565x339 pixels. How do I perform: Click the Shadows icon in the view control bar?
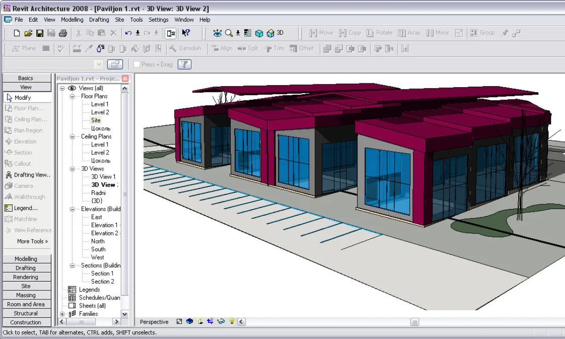tap(200, 322)
